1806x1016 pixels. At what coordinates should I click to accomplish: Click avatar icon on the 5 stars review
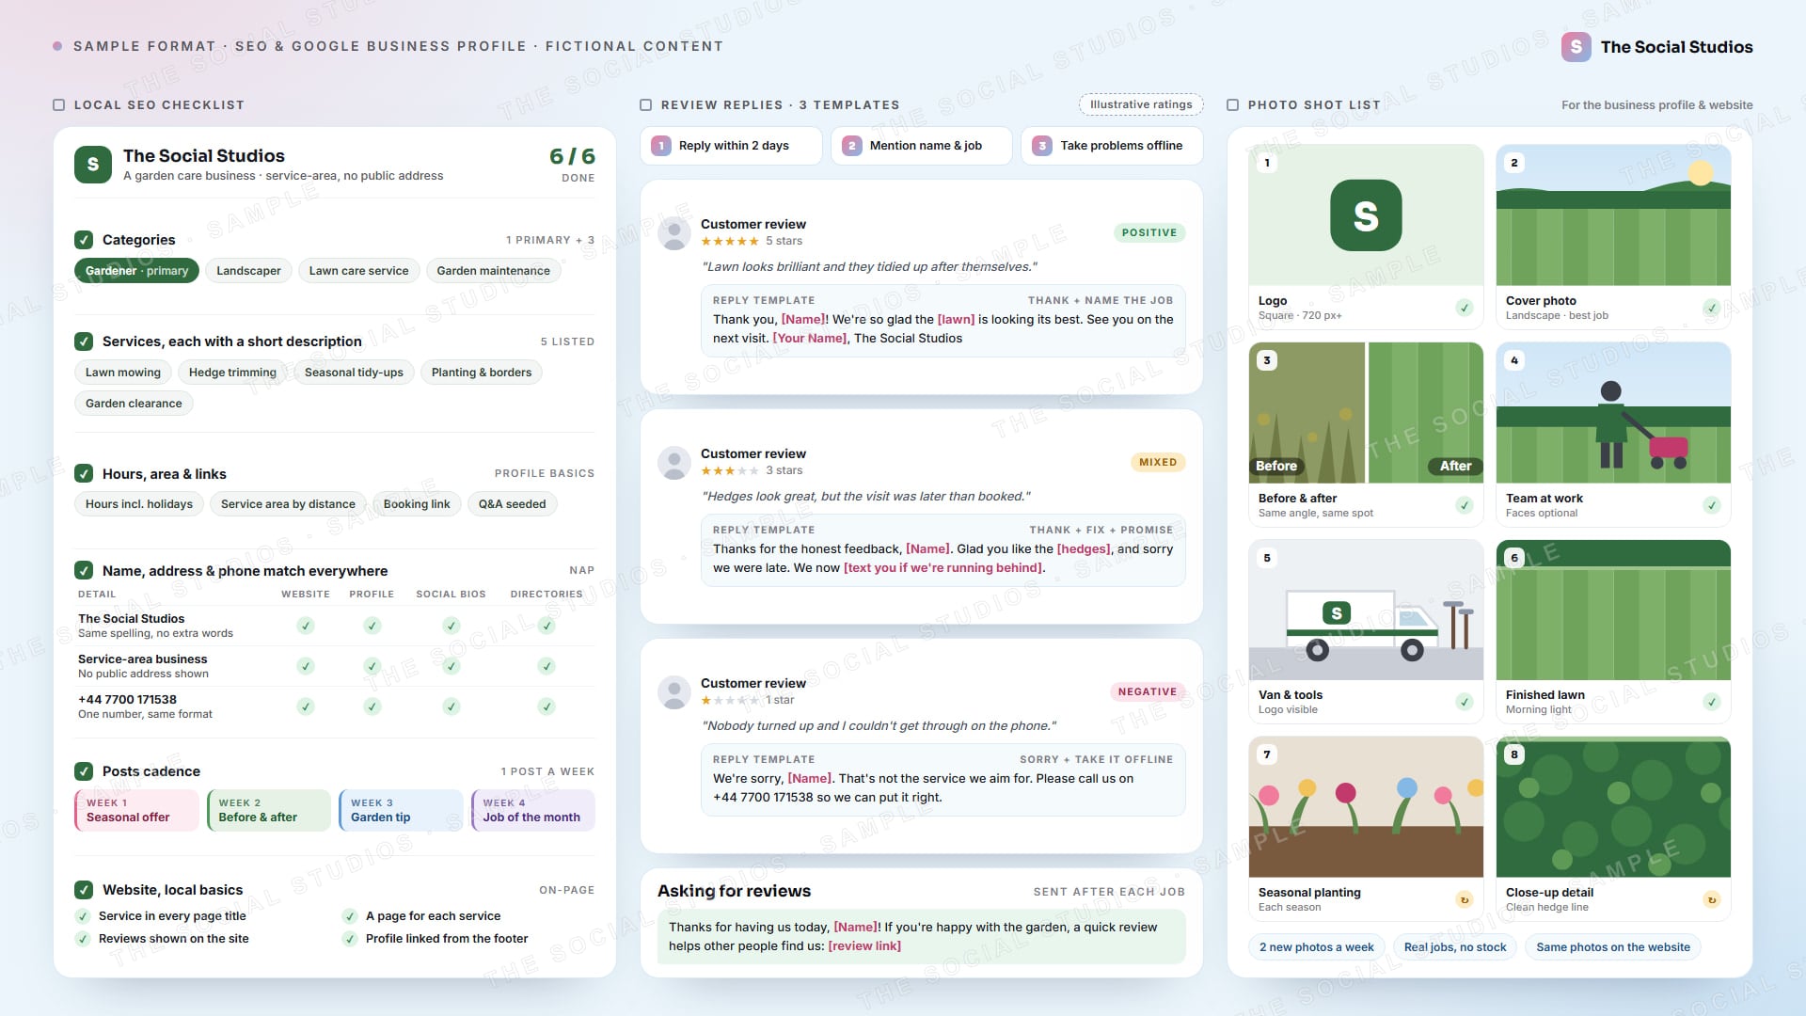674,232
